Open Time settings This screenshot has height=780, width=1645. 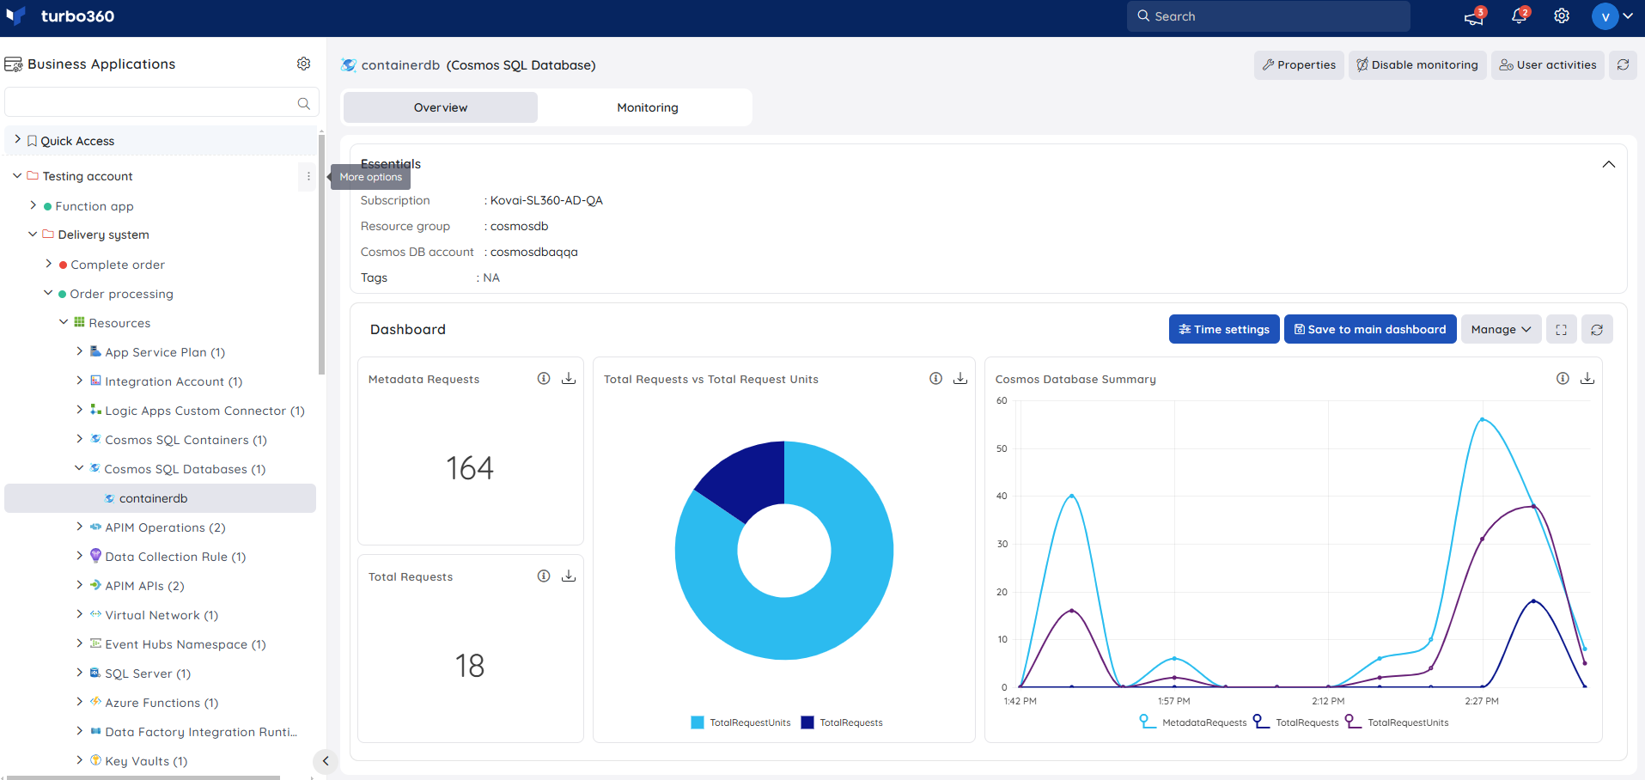[x=1224, y=329]
